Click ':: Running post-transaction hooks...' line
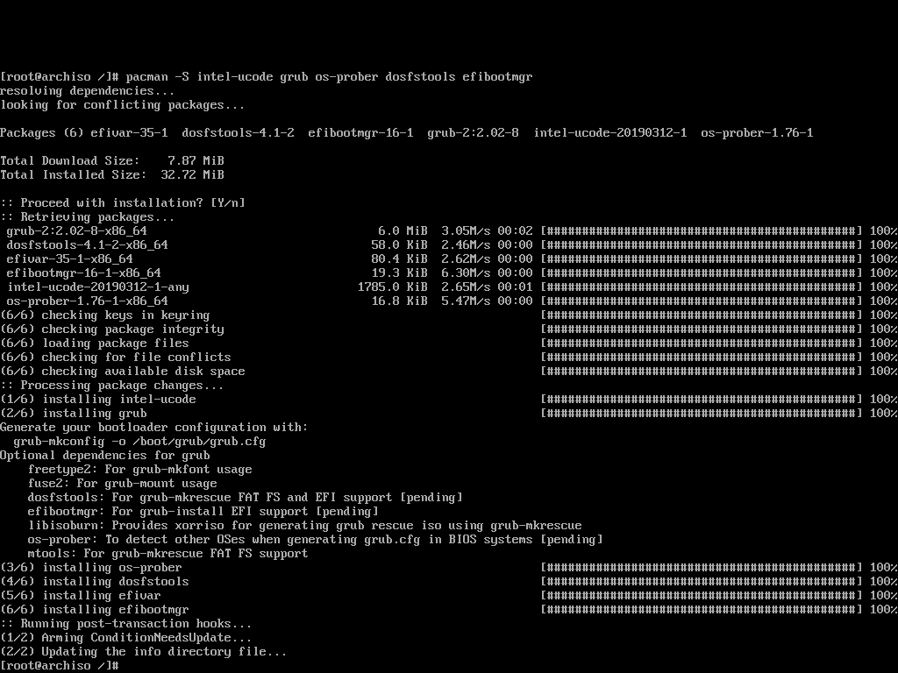Viewport: 898px width, 673px height. (x=125, y=624)
